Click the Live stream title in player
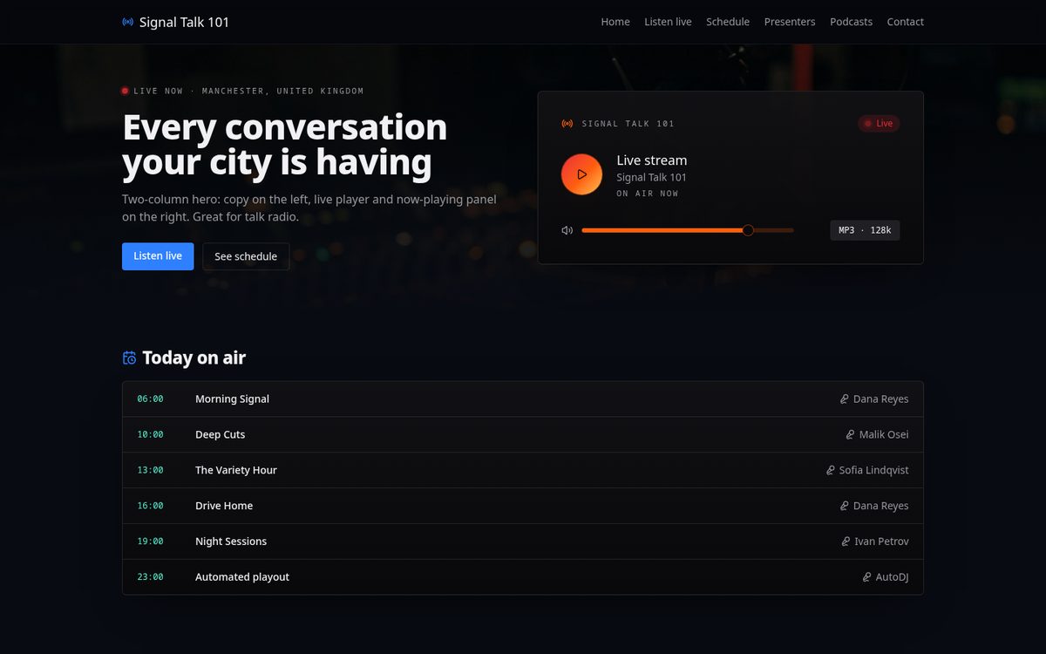Screen dimensions: 1046x654 point(652,160)
